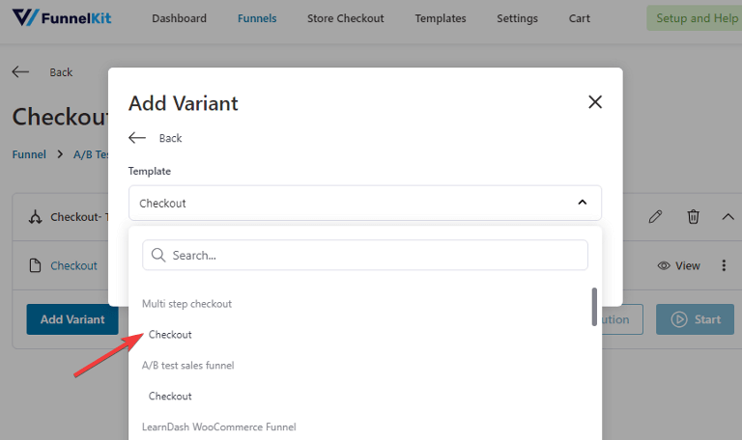This screenshot has width=742, height=440.
Task: Click the View label
Action: pyautogui.click(x=688, y=265)
